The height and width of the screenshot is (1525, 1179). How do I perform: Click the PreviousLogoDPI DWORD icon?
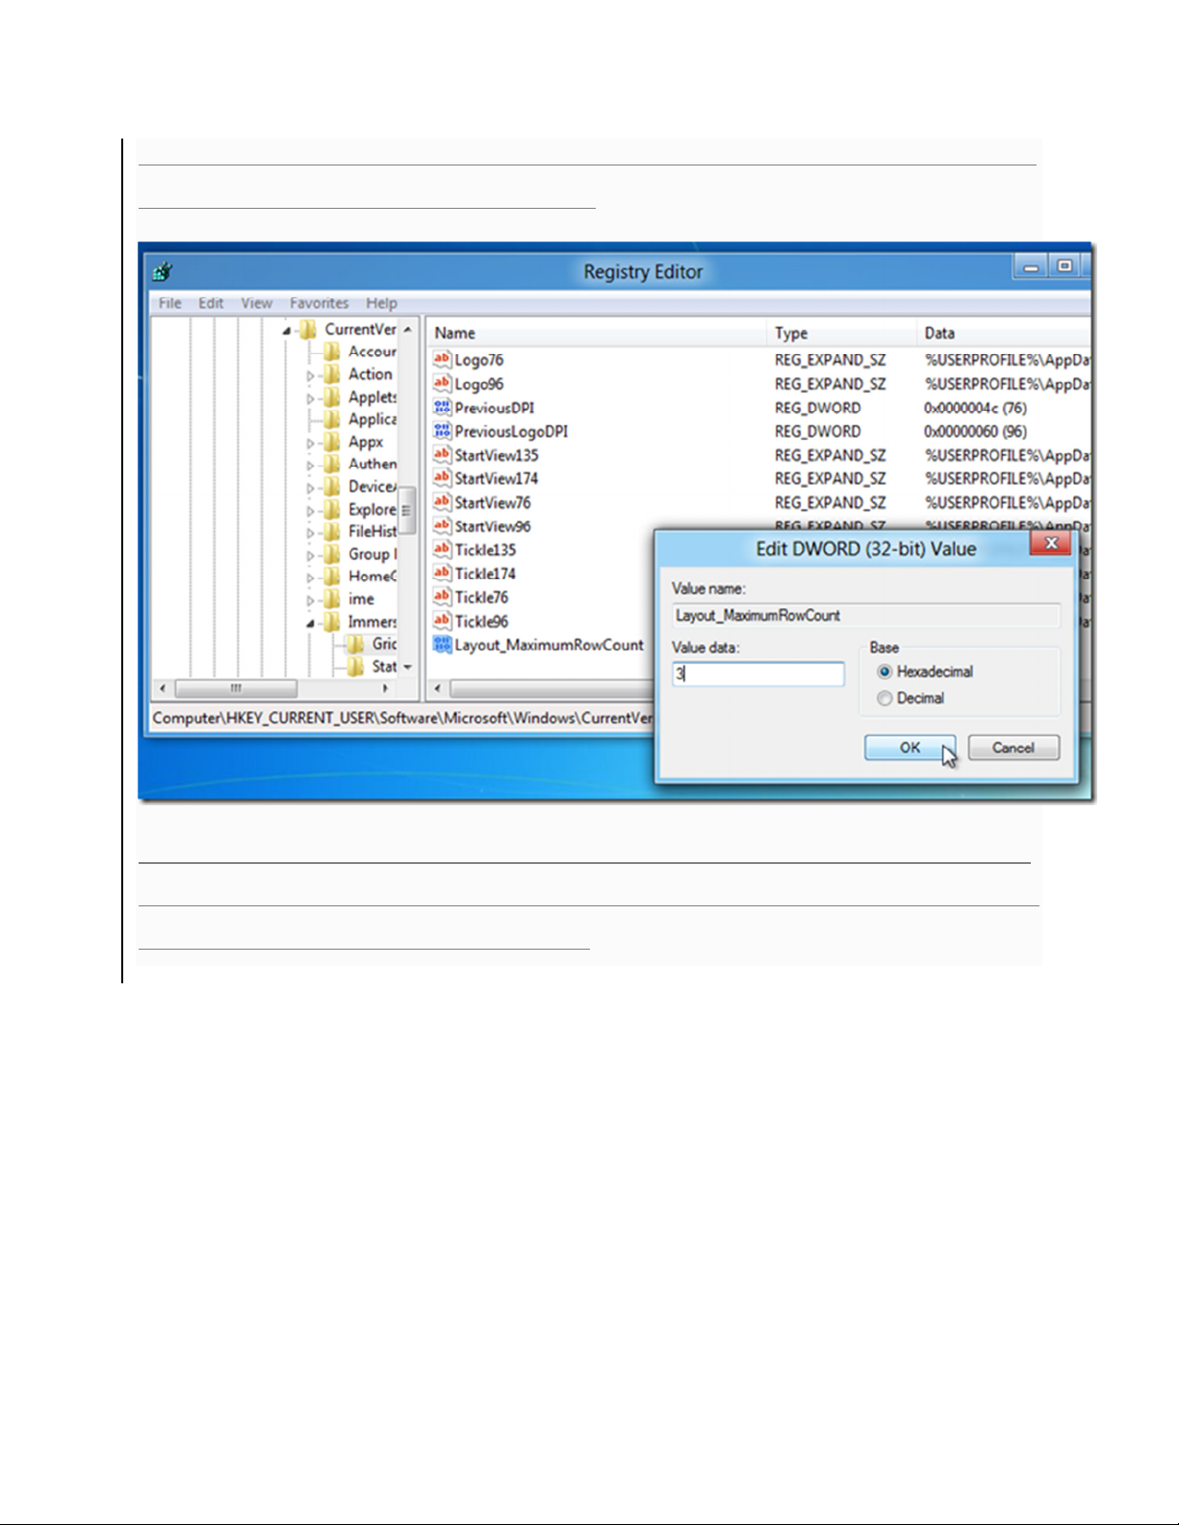coord(442,431)
